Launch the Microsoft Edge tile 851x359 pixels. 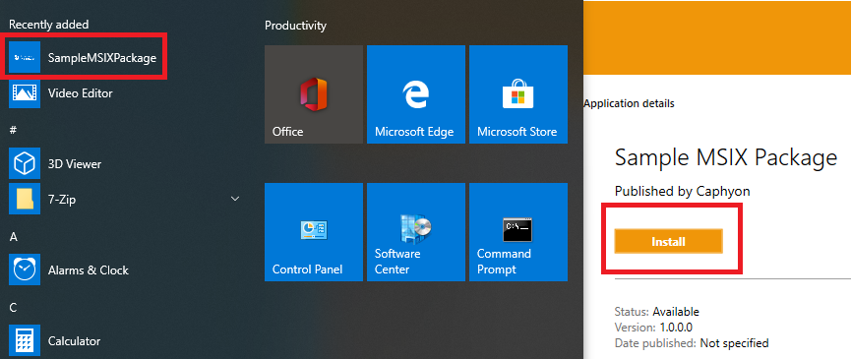[x=416, y=94]
